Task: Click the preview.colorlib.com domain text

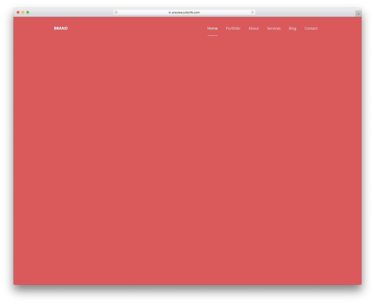Action: tap(185, 12)
